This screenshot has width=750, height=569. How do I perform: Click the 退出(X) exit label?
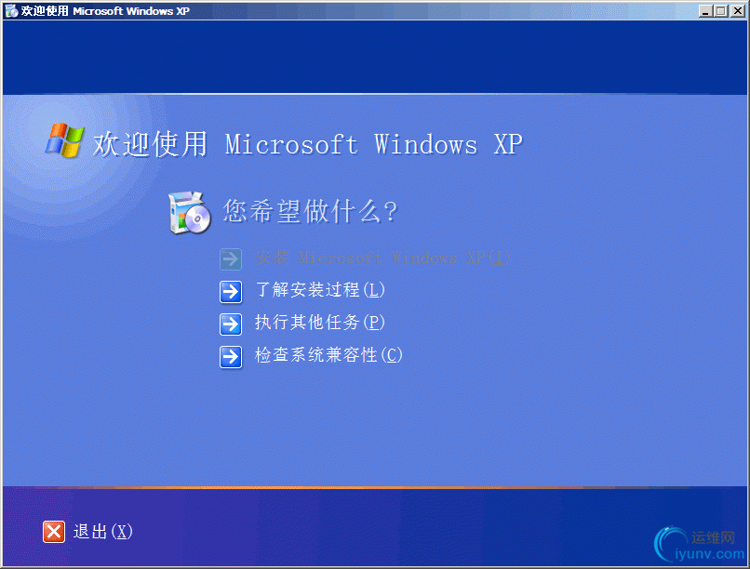[x=102, y=531]
